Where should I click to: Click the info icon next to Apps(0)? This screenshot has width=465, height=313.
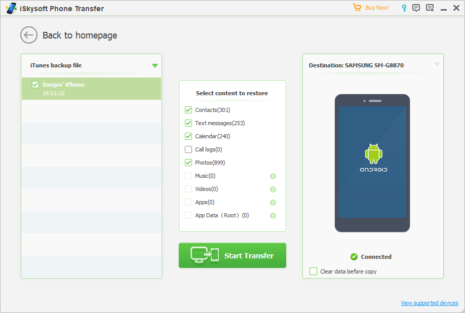click(273, 203)
